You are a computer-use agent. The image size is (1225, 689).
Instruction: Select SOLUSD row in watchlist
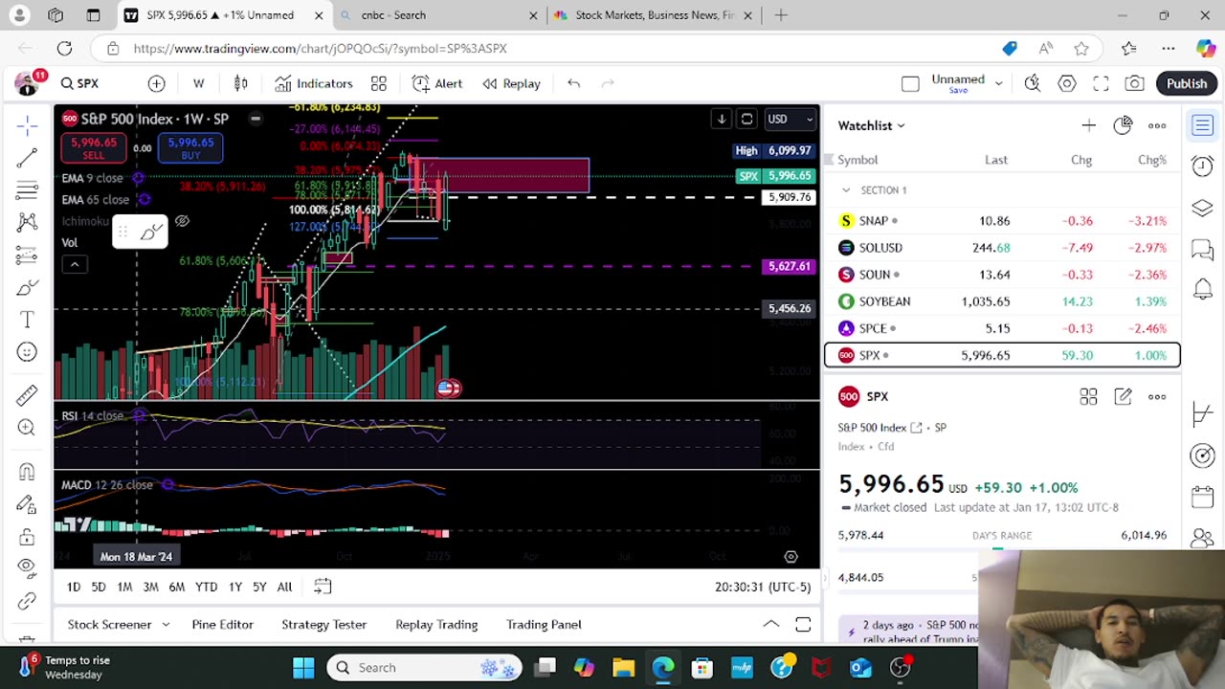pos(1002,248)
